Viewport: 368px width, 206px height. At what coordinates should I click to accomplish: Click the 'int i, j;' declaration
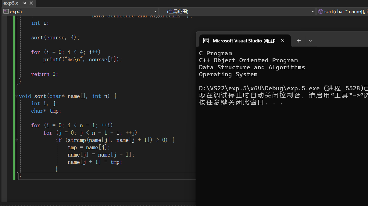(45, 103)
